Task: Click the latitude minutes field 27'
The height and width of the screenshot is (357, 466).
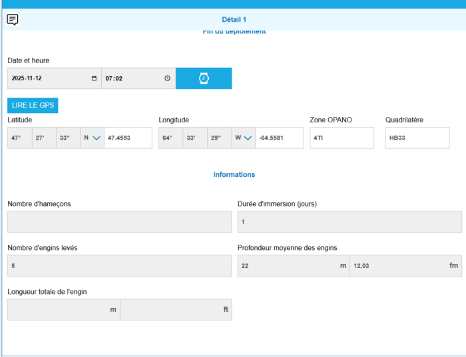Action: coord(44,138)
